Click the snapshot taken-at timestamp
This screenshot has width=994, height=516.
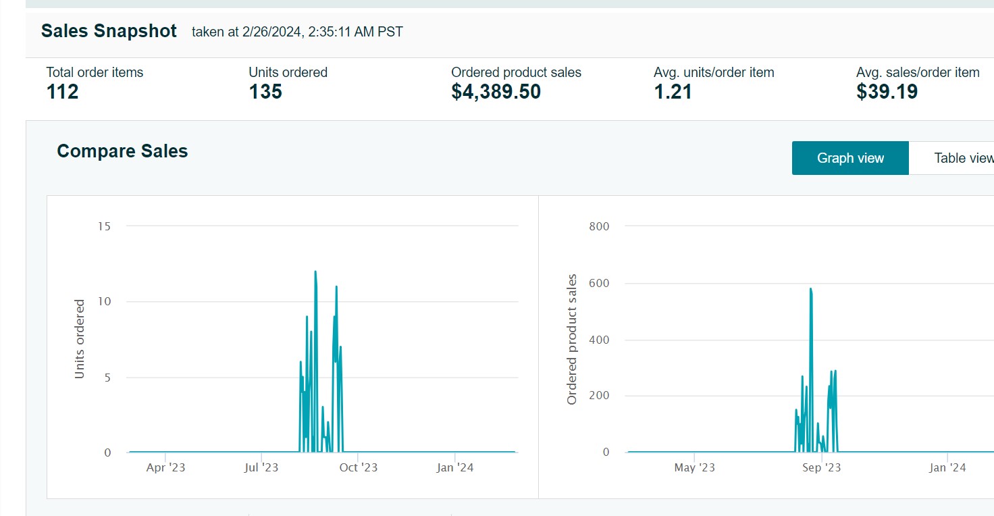pos(297,32)
